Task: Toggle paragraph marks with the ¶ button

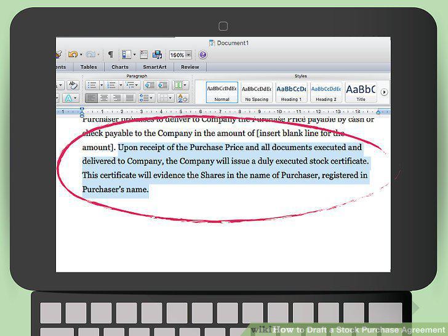Action: [111, 54]
